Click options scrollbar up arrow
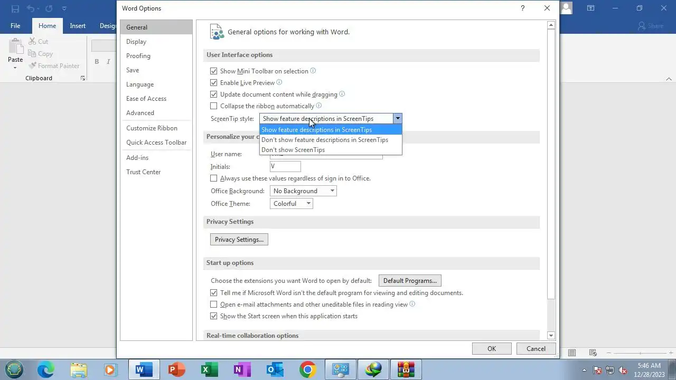This screenshot has height=380, width=676. click(551, 25)
